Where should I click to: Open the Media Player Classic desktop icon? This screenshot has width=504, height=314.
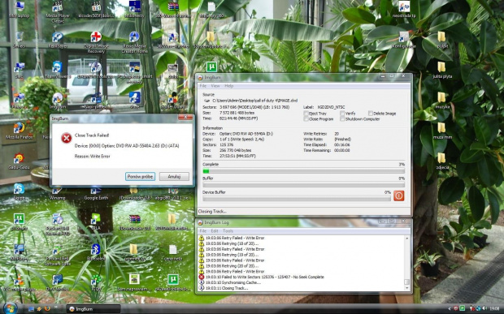[x=58, y=11]
